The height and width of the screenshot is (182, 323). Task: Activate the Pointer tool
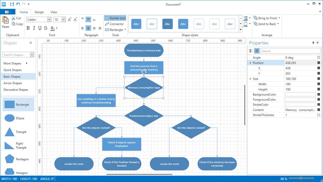tap(115, 18)
